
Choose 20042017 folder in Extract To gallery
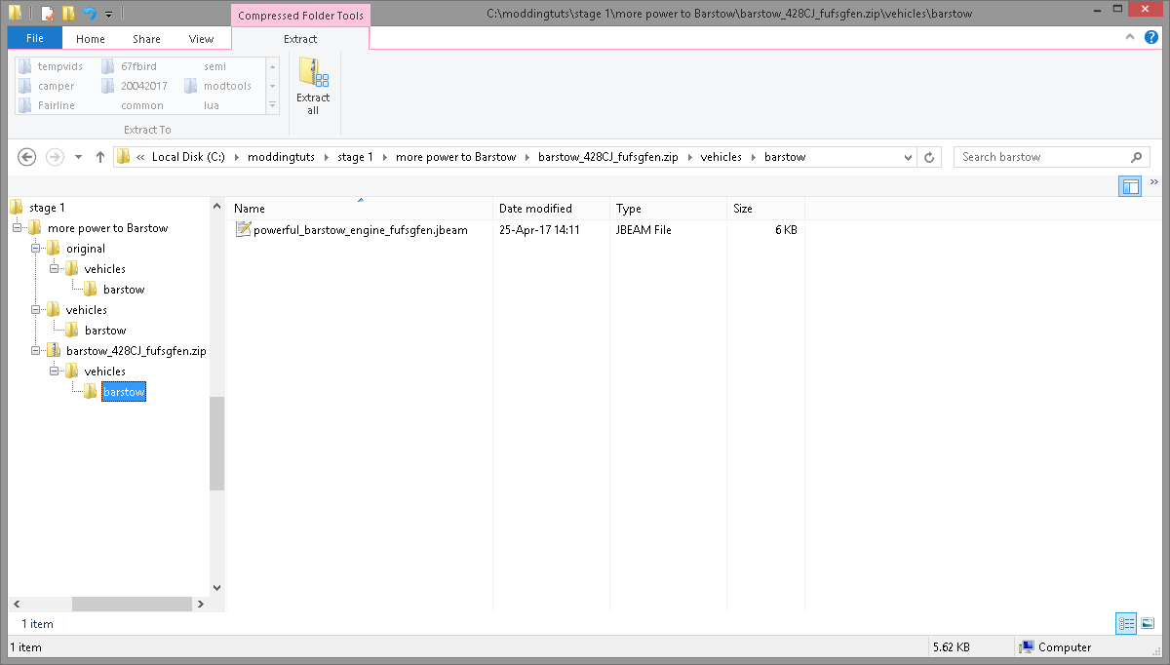click(x=135, y=86)
